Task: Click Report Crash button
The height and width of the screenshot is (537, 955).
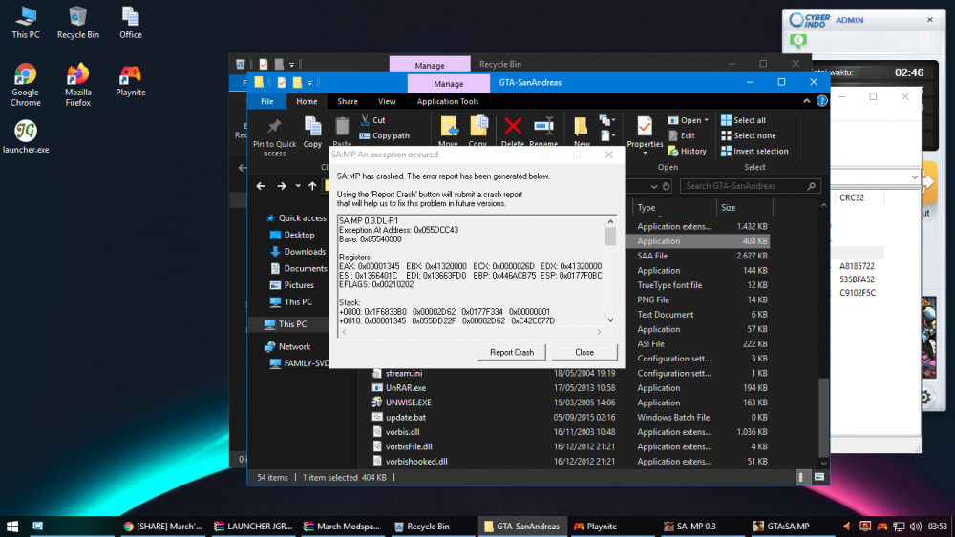Action: (x=512, y=352)
